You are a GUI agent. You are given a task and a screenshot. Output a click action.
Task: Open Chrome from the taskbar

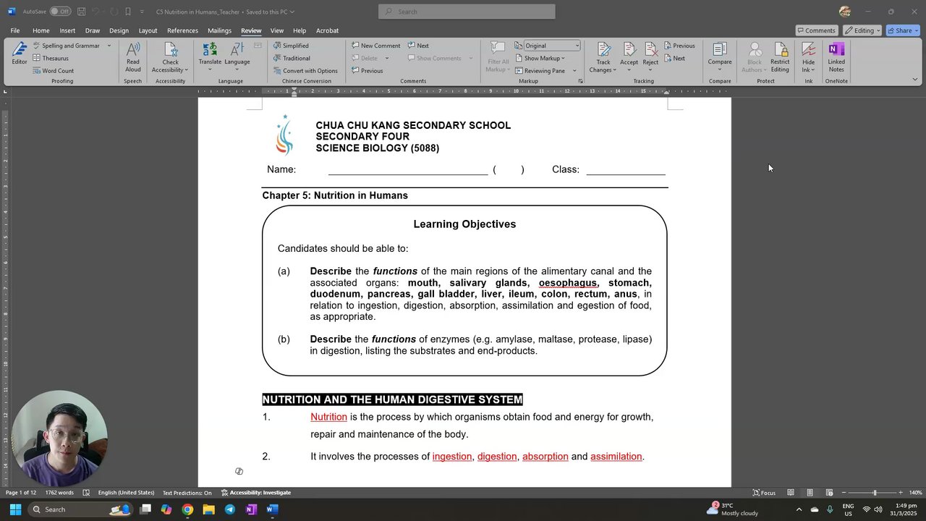click(x=187, y=509)
